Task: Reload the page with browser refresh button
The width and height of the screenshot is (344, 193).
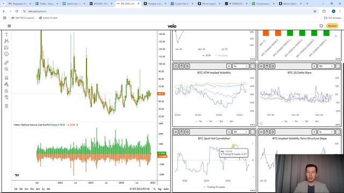Action: [x=17, y=11]
